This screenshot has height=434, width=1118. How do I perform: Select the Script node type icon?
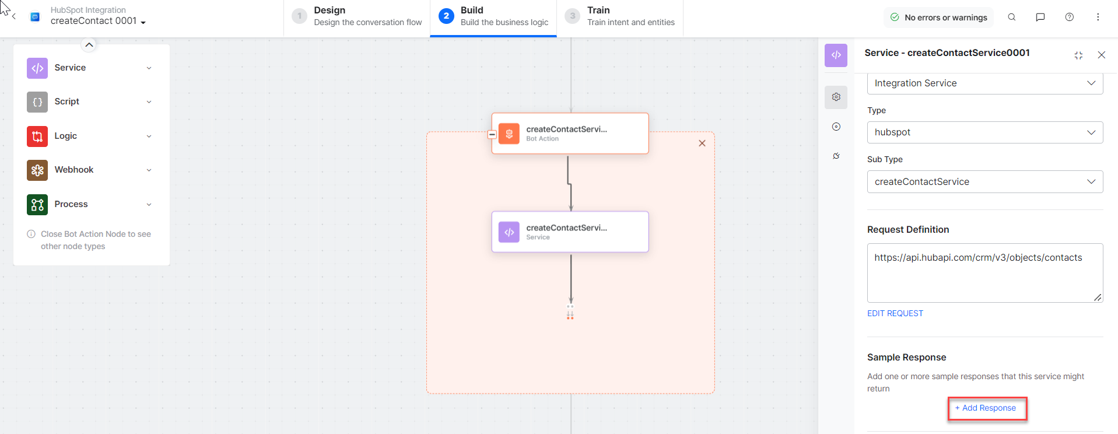[37, 102]
